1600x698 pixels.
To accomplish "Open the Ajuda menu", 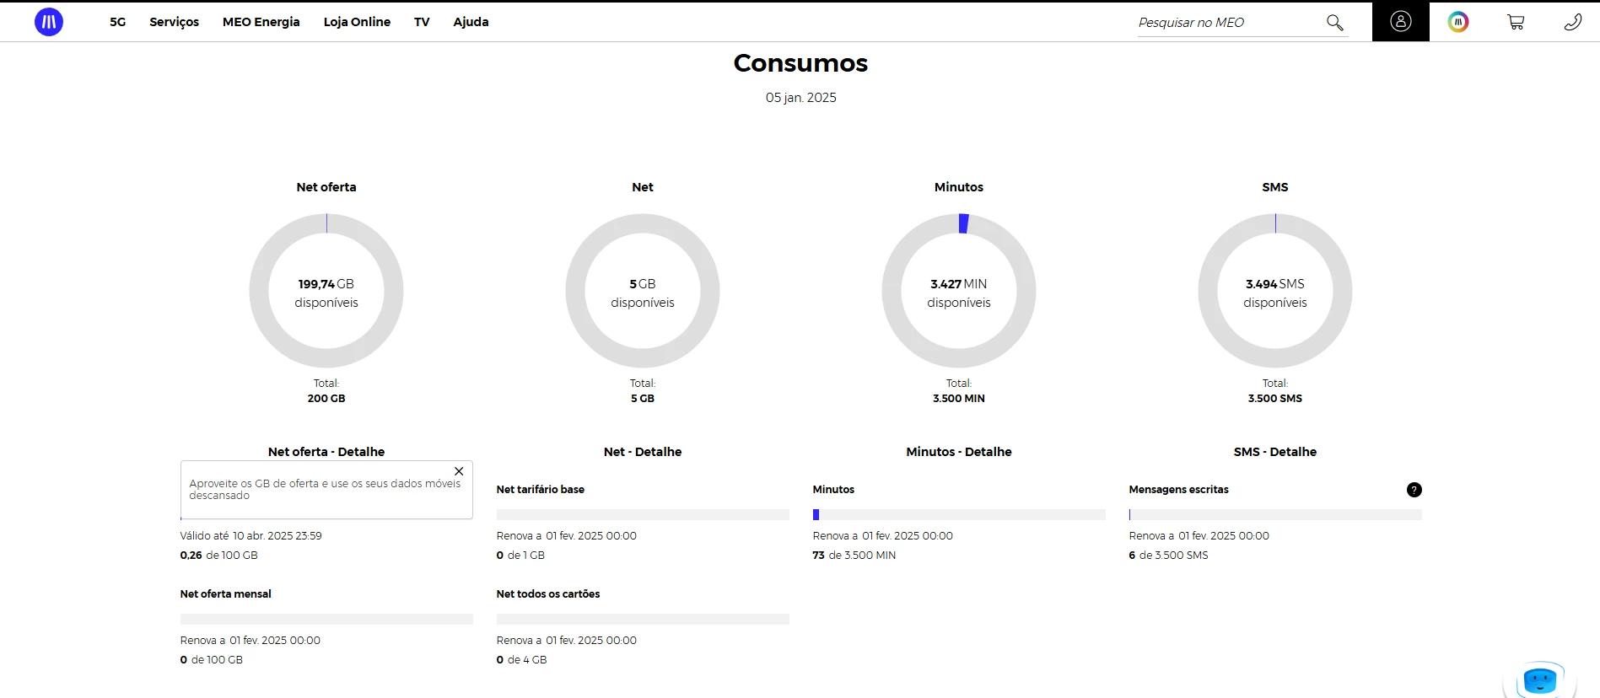I will click(471, 22).
